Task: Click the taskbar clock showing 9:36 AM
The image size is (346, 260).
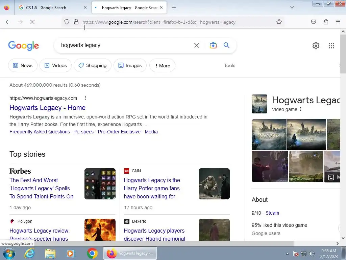Action: [x=329, y=253]
